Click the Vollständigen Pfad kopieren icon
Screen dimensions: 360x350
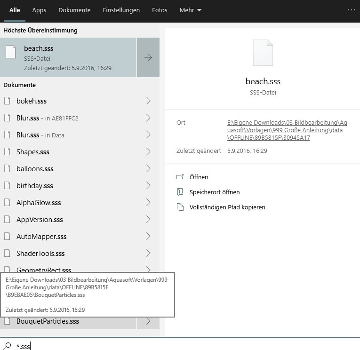(179, 207)
